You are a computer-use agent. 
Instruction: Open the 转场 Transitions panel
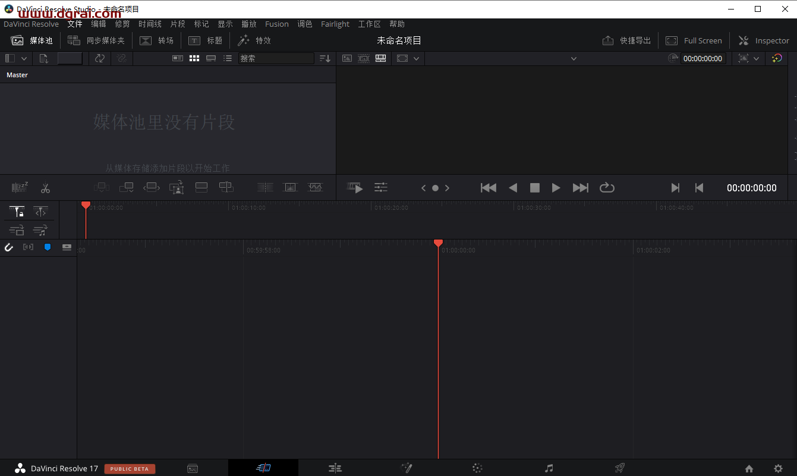(156, 40)
